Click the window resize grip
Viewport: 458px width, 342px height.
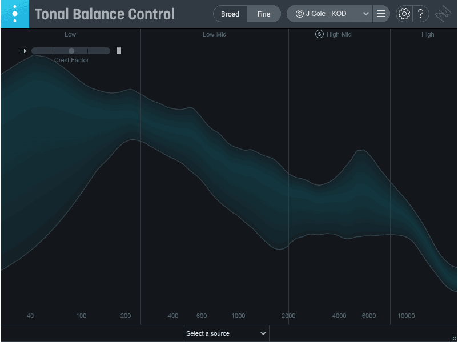tap(453, 337)
